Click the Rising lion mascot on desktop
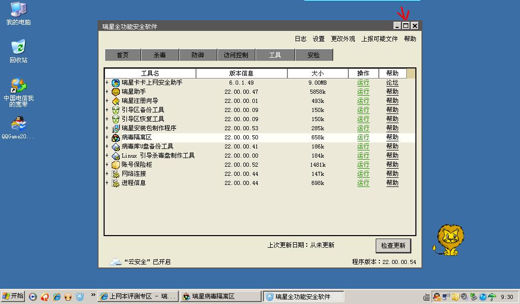 (x=448, y=240)
